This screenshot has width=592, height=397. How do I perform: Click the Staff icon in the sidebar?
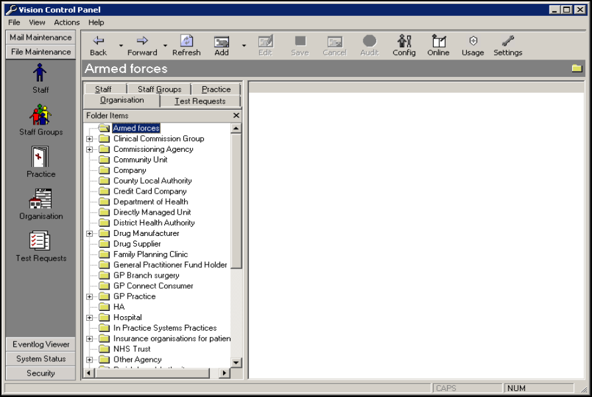(40, 73)
